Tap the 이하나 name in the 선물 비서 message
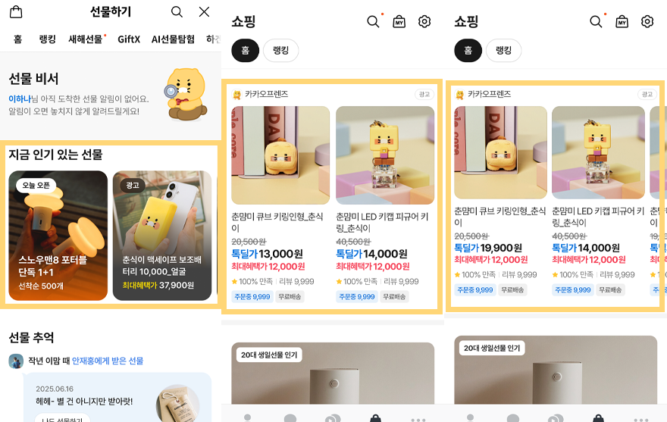667x422 pixels. point(20,98)
